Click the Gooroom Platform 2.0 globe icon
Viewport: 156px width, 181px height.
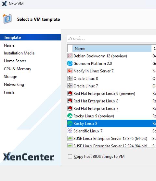point(70,63)
